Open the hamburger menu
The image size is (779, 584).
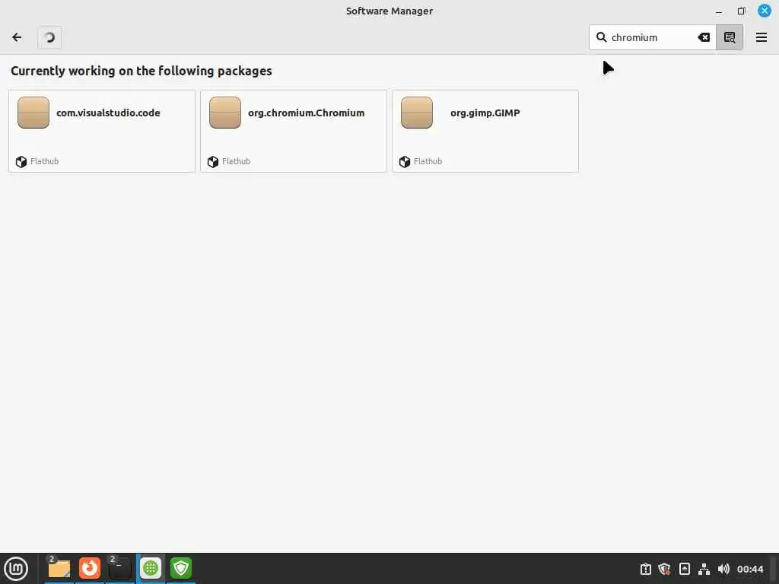point(761,37)
